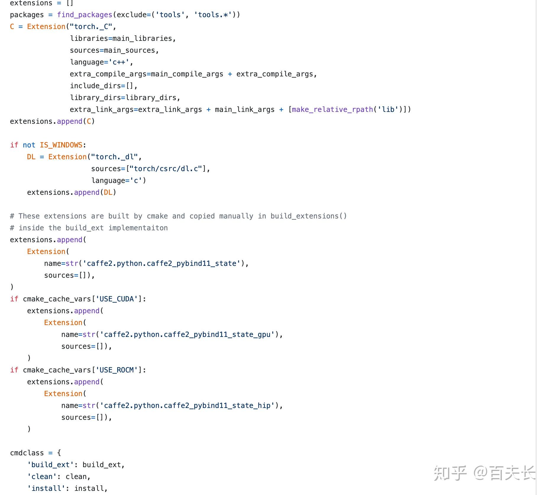
Task: Click 'extensions.append(C)' line
Action: point(52,121)
